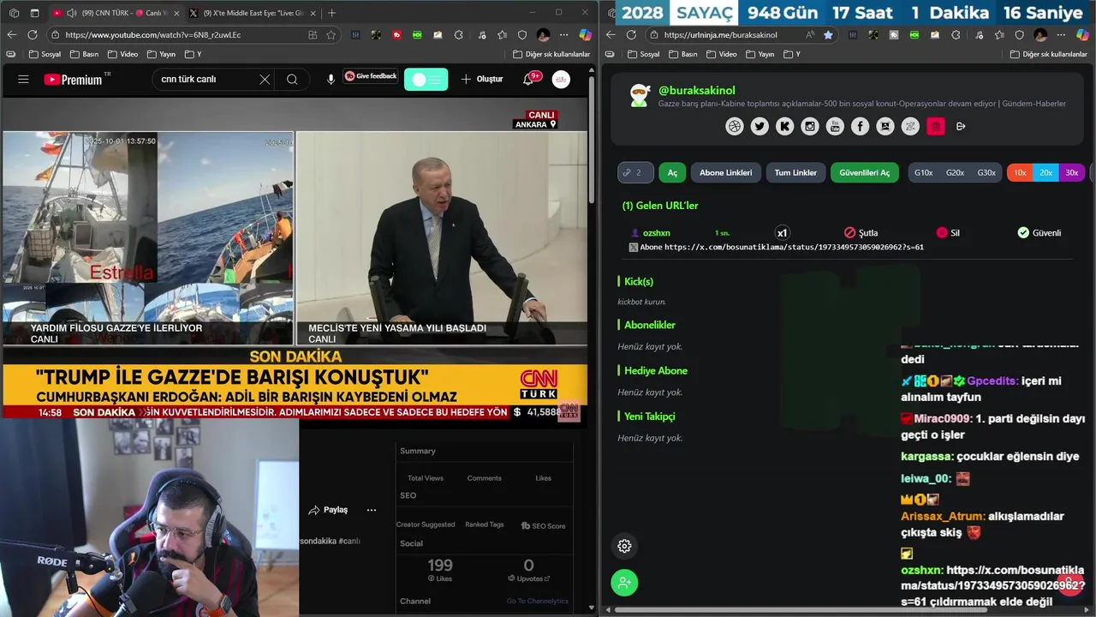Image resolution: width=1096 pixels, height=617 pixels.
Task: Run YouTube search with magnifier button
Action: coord(292,79)
